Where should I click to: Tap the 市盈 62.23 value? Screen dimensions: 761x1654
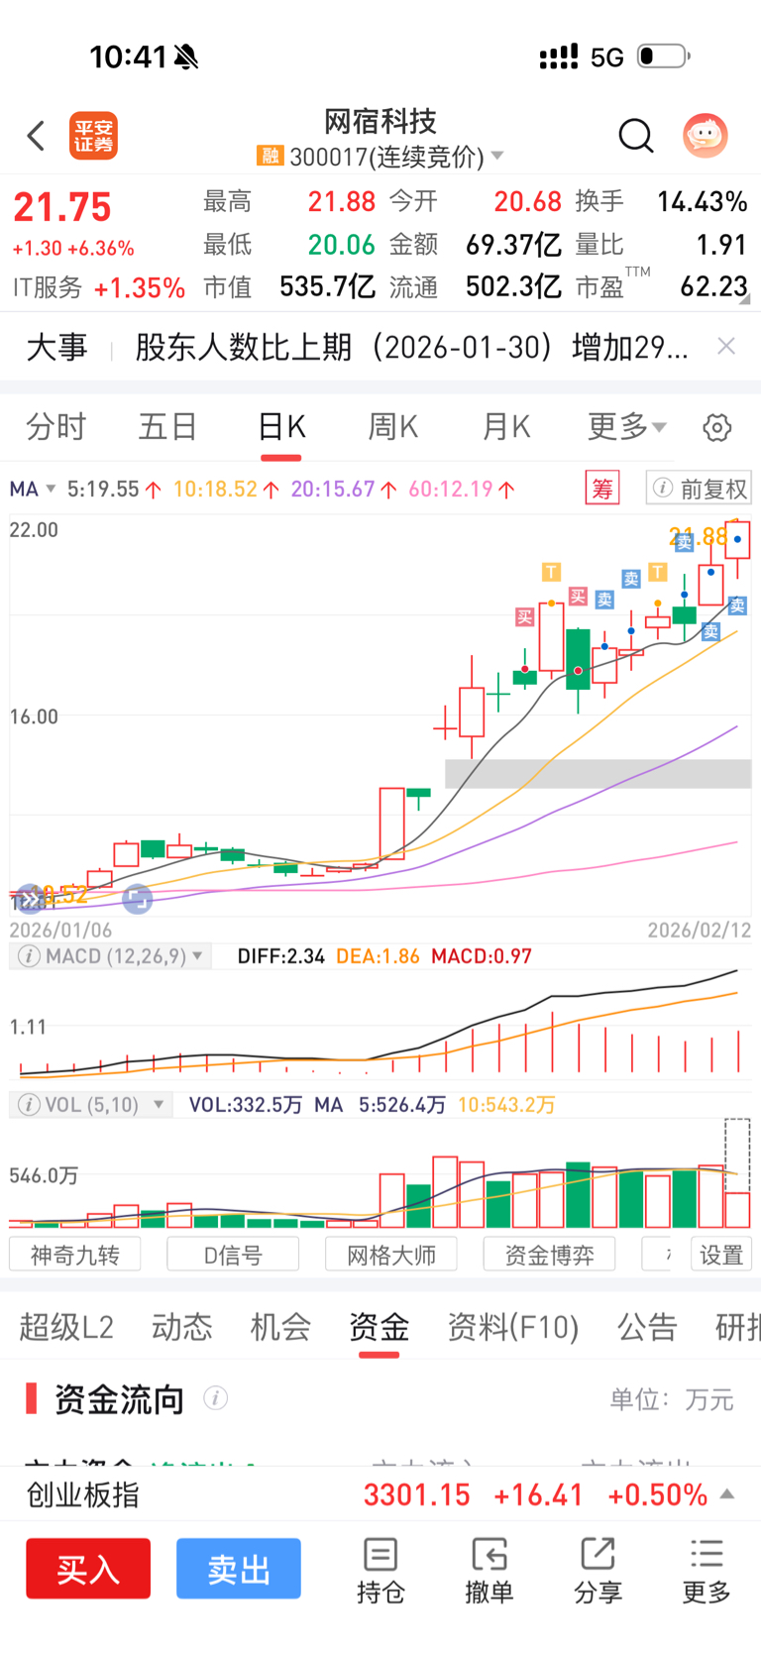pos(713,287)
